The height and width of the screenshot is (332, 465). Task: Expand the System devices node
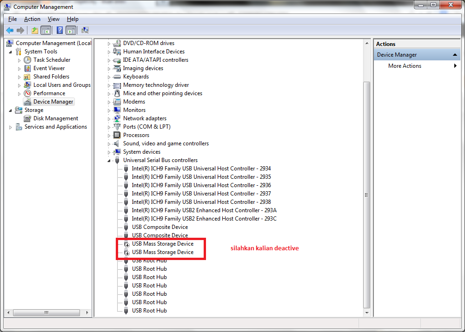pyautogui.click(x=109, y=152)
